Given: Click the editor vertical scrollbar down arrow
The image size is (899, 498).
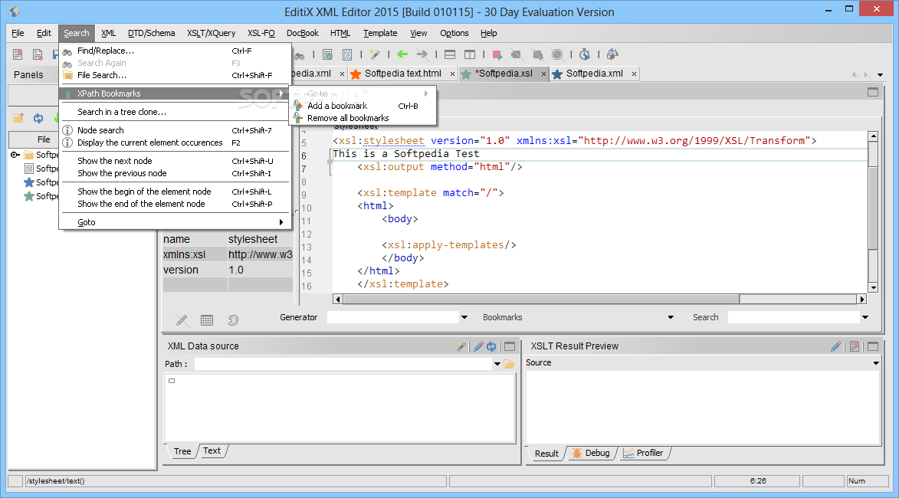Looking at the screenshot, I should [x=873, y=287].
